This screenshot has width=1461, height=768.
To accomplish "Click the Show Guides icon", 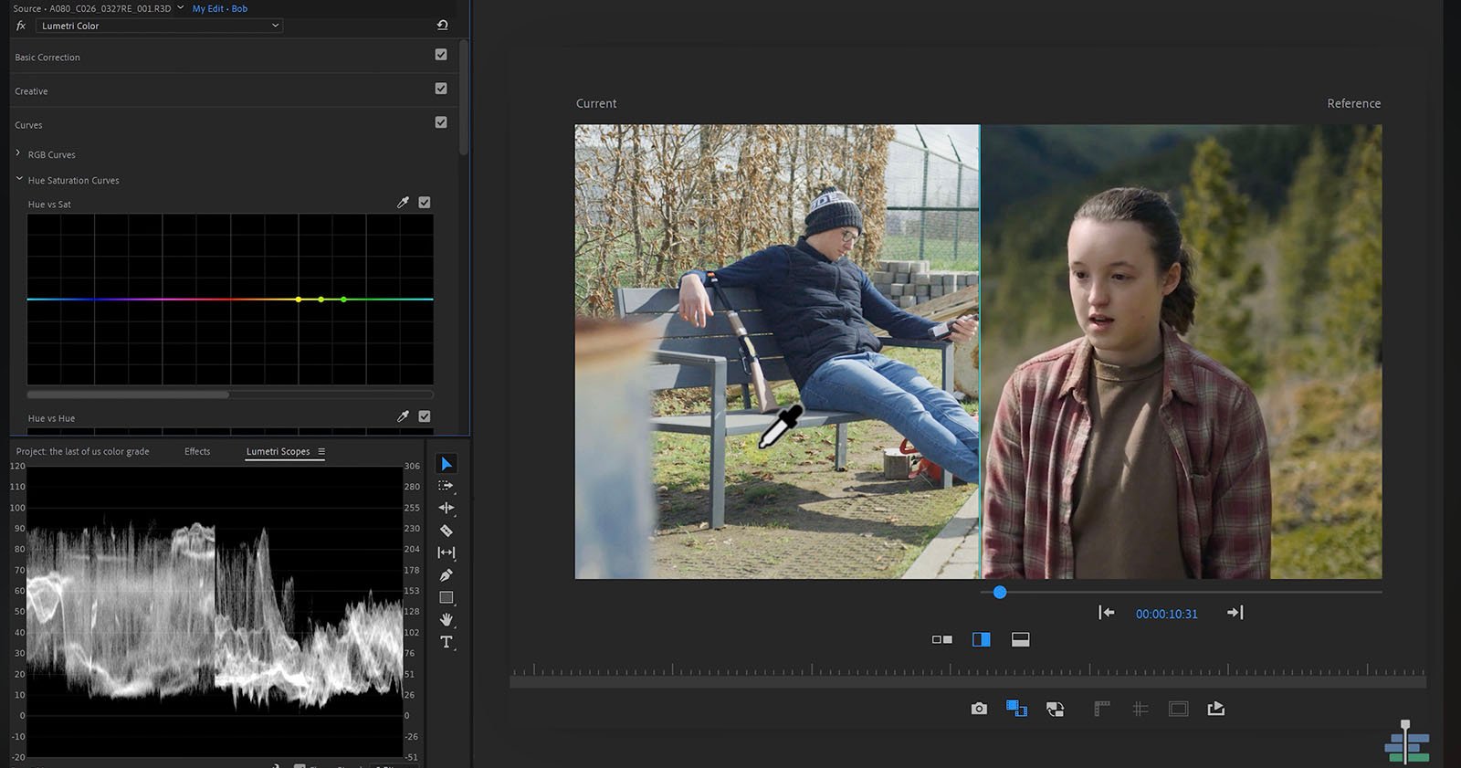I will (1140, 709).
